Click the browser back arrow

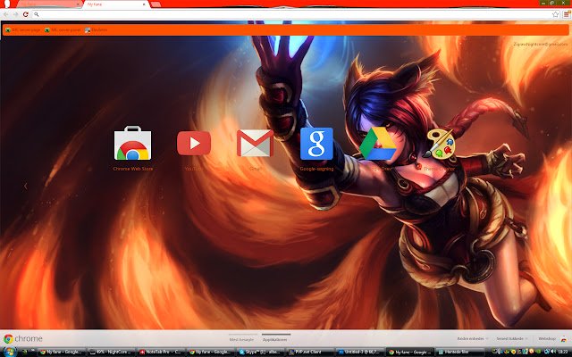(6, 14)
